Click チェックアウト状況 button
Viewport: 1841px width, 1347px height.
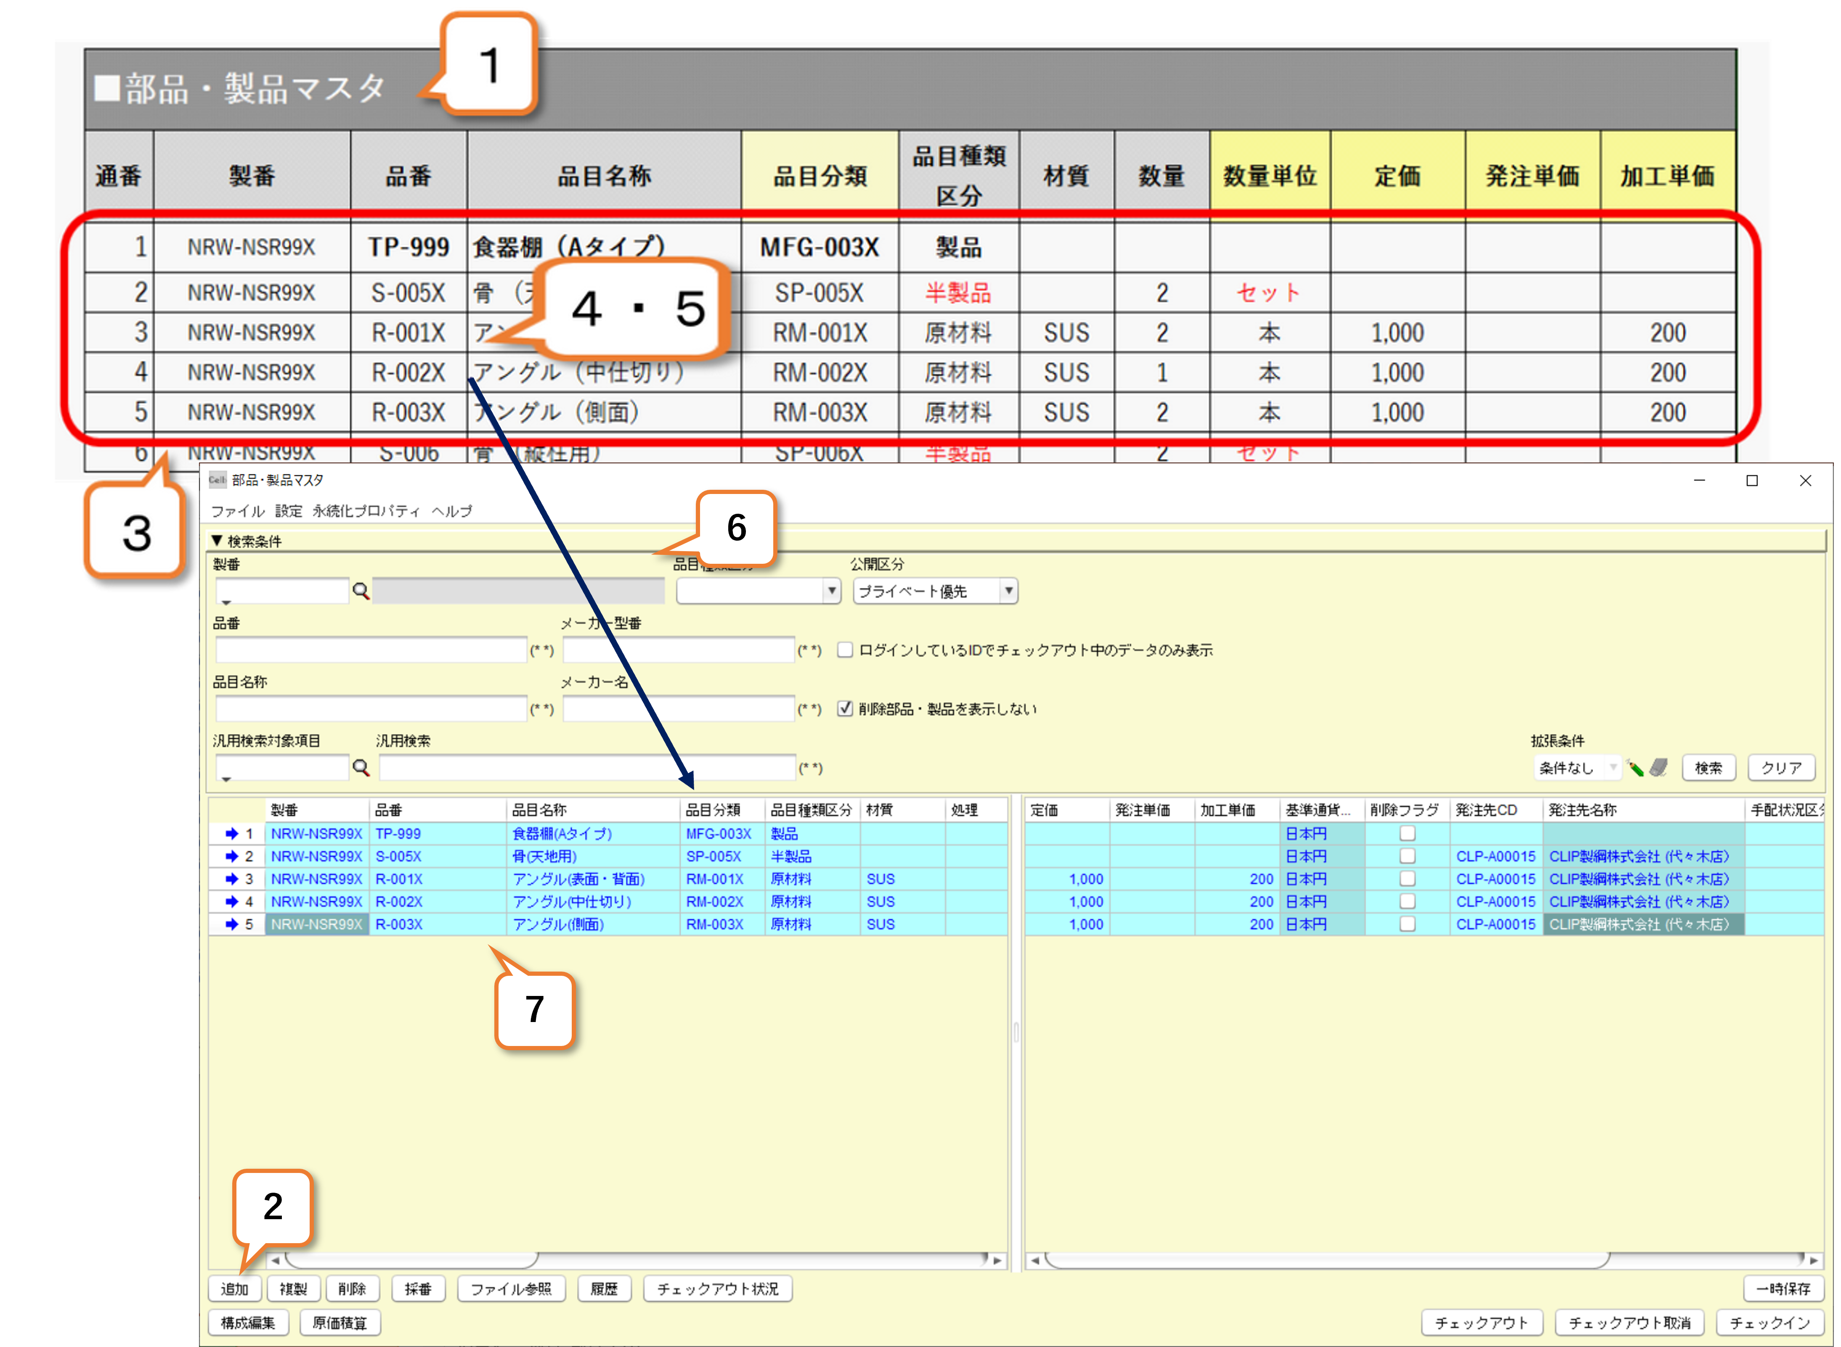click(718, 1289)
